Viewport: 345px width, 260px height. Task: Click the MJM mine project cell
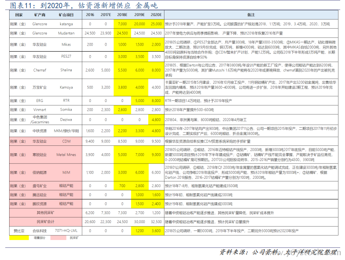pyautogui.click(x=66, y=172)
